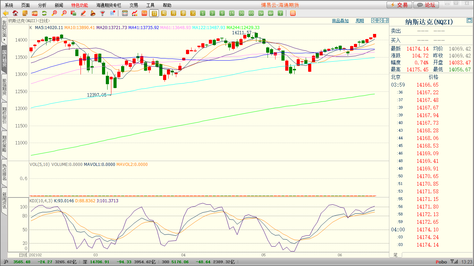Click the 商品叠加 link
This screenshot has height=266, width=474.
pos(340,21)
